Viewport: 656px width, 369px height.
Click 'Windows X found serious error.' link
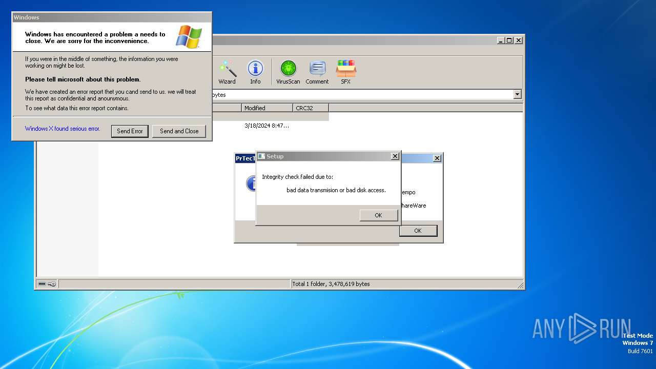(x=63, y=129)
